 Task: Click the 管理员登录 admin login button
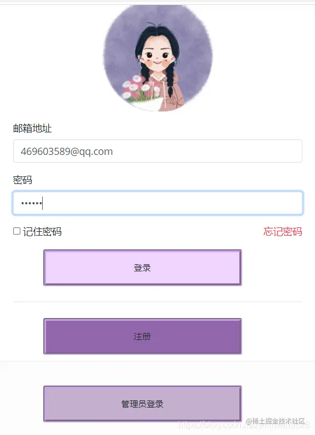pos(142,404)
